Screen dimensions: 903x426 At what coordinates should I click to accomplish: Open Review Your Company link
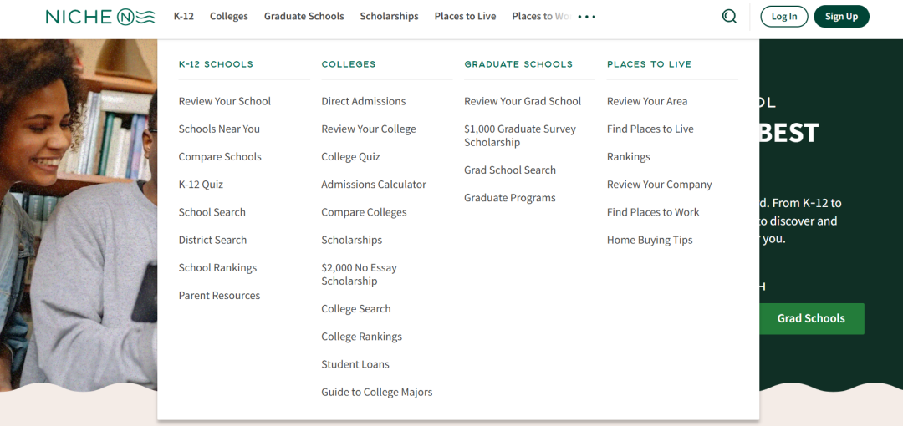click(660, 185)
